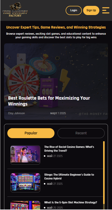This screenshot has width=112, height=210.
Task: Switch to the Recent tab
Action: click(81, 133)
